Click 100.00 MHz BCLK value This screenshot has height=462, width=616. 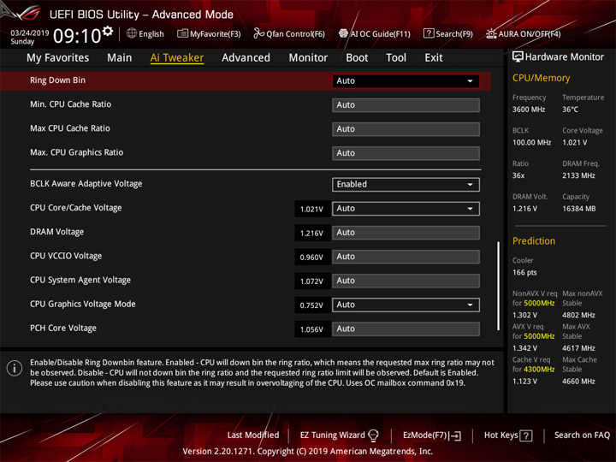click(x=531, y=142)
